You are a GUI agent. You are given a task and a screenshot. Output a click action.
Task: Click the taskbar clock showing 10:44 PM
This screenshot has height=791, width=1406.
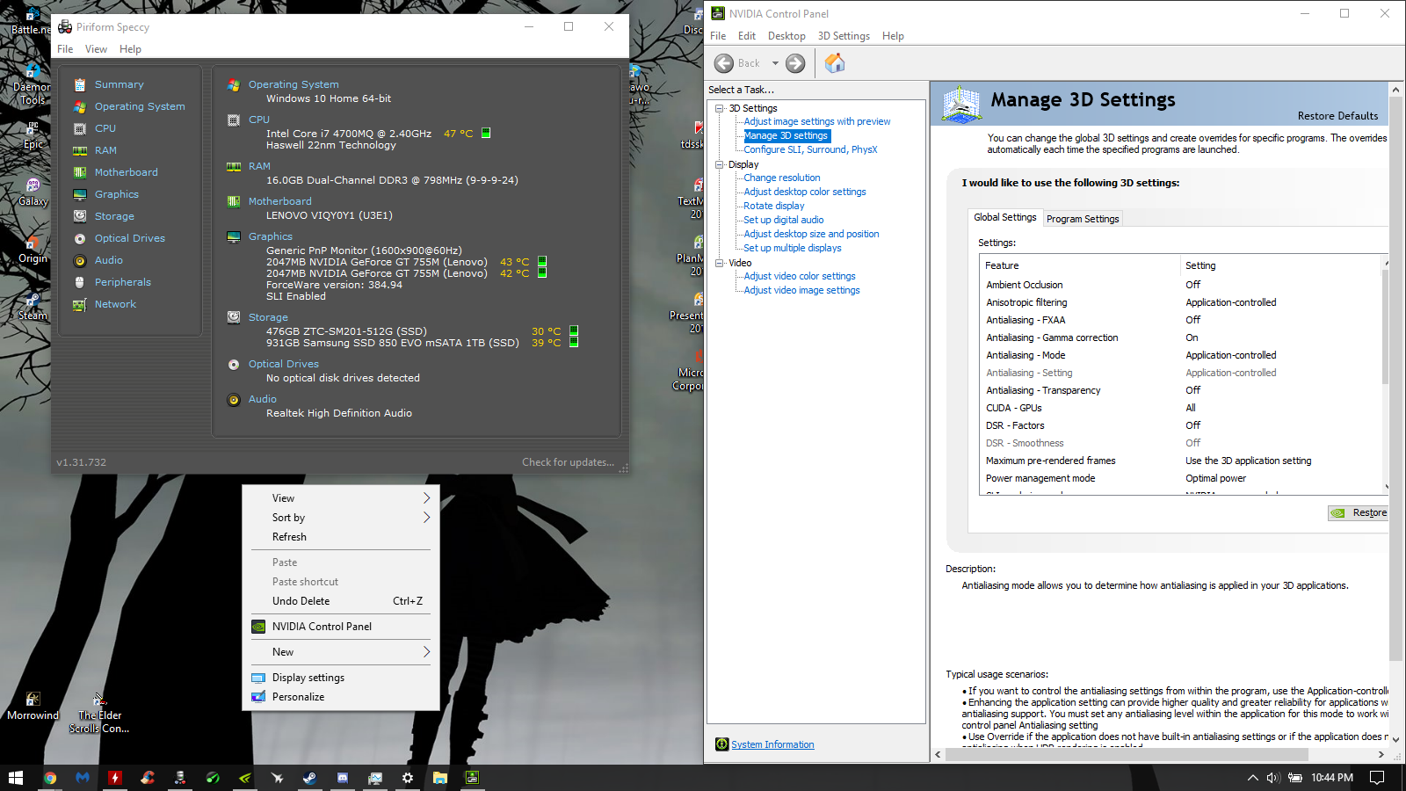point(1332,778)
